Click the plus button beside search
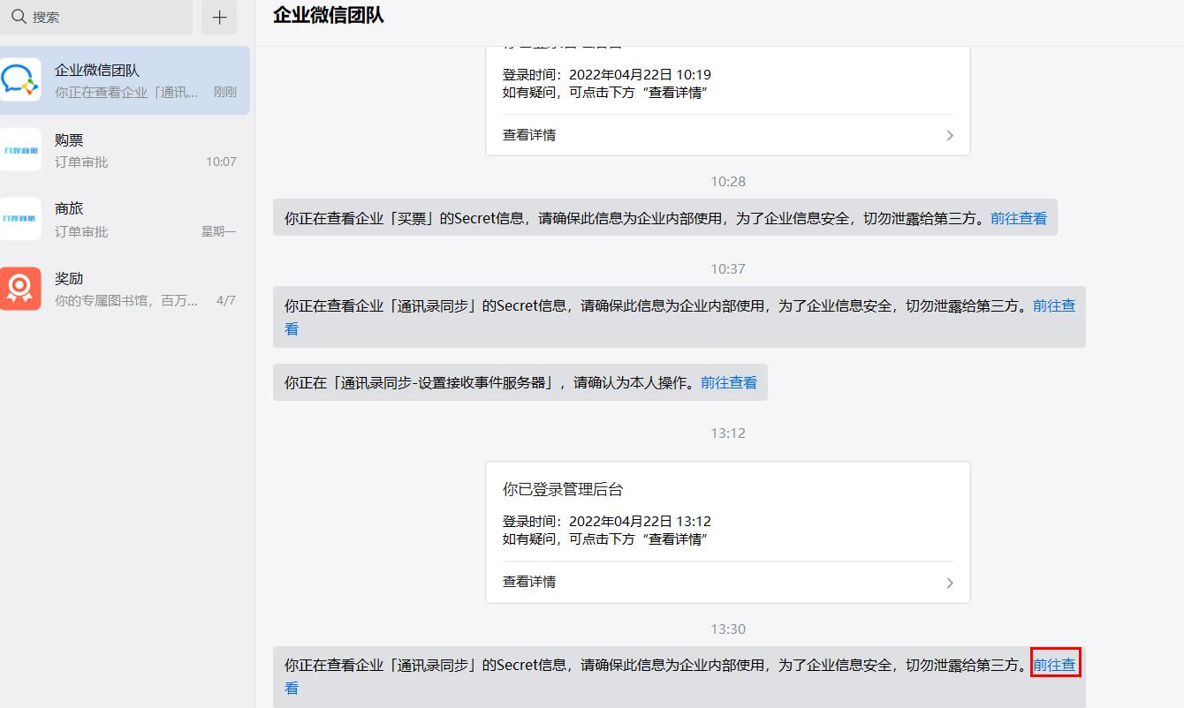 pos(219,17)
